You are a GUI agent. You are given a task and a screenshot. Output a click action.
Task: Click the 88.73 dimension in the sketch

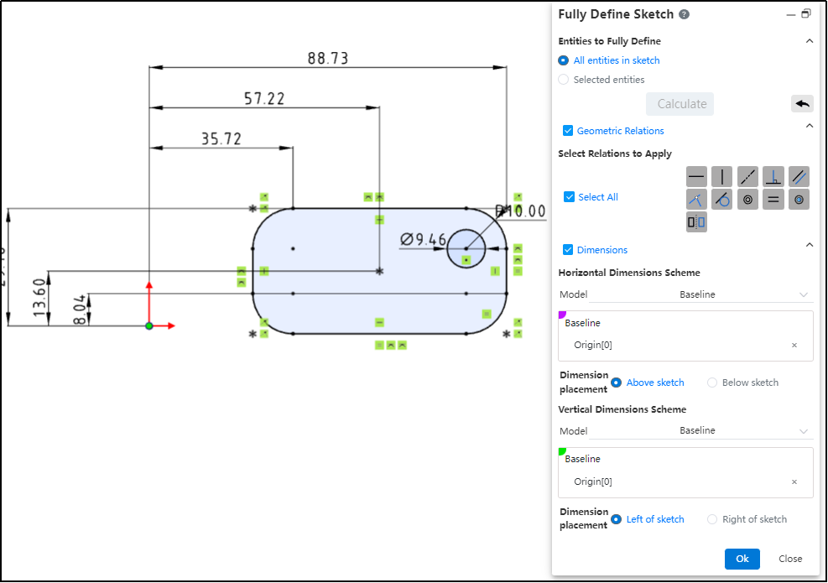click(327, 59)
